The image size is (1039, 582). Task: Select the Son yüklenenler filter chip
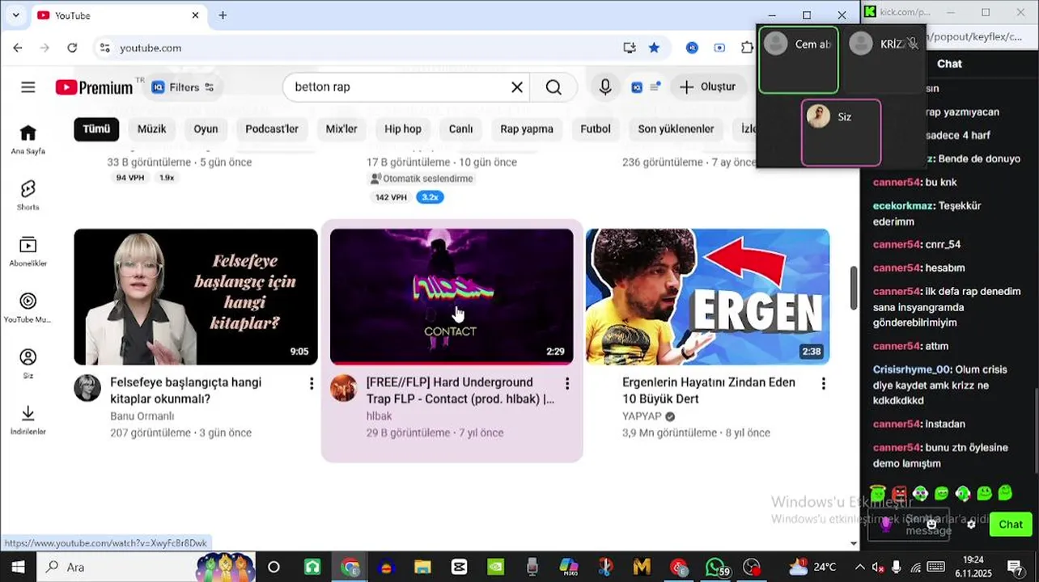pyautogui.click(x=676, y=129)
